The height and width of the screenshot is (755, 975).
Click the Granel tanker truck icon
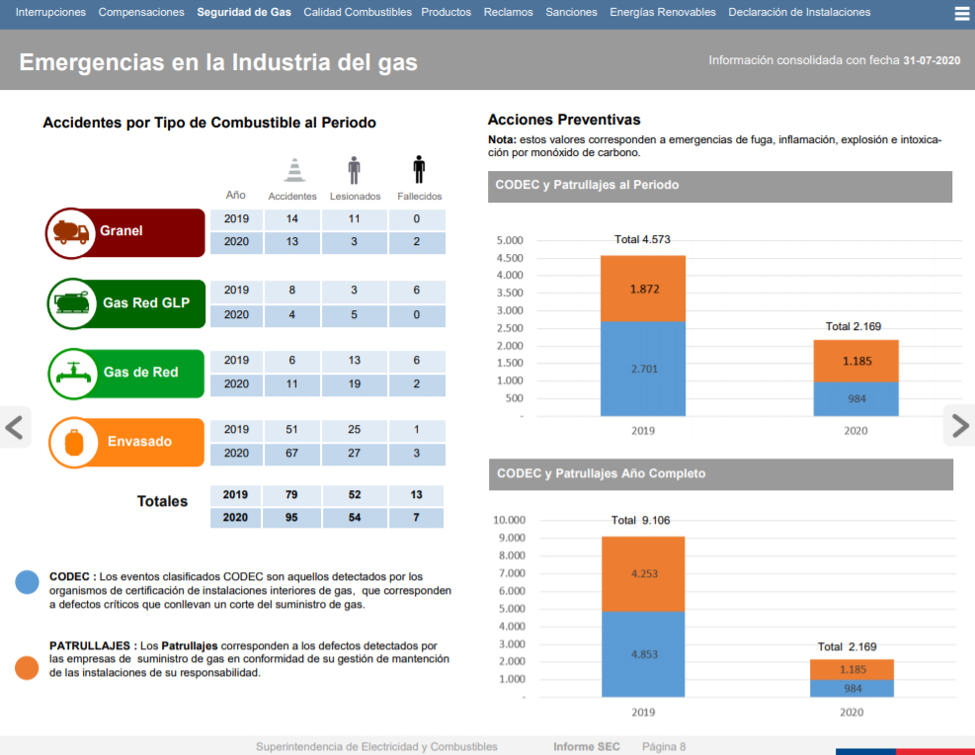click(71, 232)
